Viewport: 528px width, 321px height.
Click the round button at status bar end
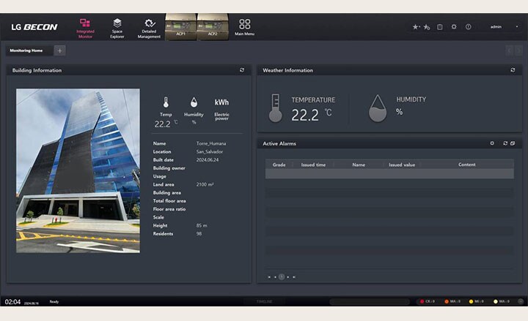click(521, 301)
